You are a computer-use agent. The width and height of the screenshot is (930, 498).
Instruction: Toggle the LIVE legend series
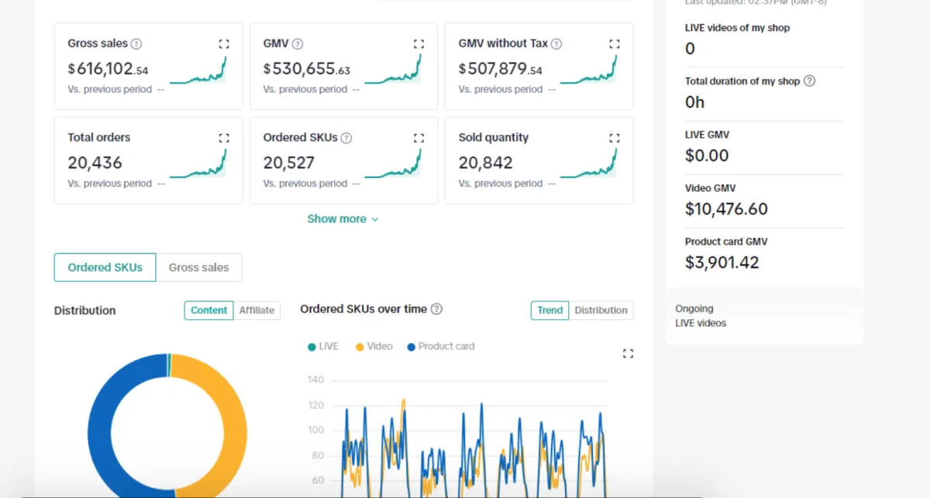tap(323, 346)
